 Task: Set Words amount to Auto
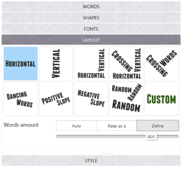[77, 126]
